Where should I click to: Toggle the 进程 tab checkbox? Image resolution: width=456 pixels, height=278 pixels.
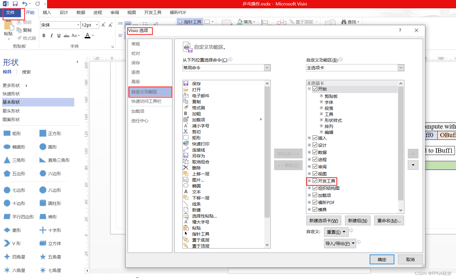point(315,159)
